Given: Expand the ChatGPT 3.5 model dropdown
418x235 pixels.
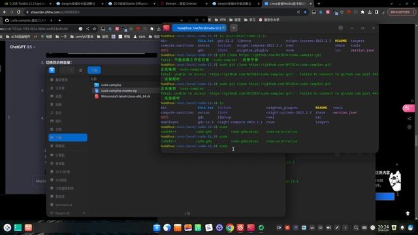Looking at the screenshot, I should click(22, 47).
